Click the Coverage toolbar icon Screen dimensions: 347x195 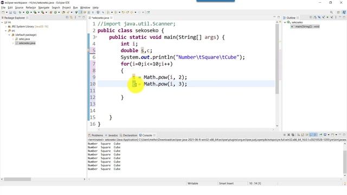35,12
